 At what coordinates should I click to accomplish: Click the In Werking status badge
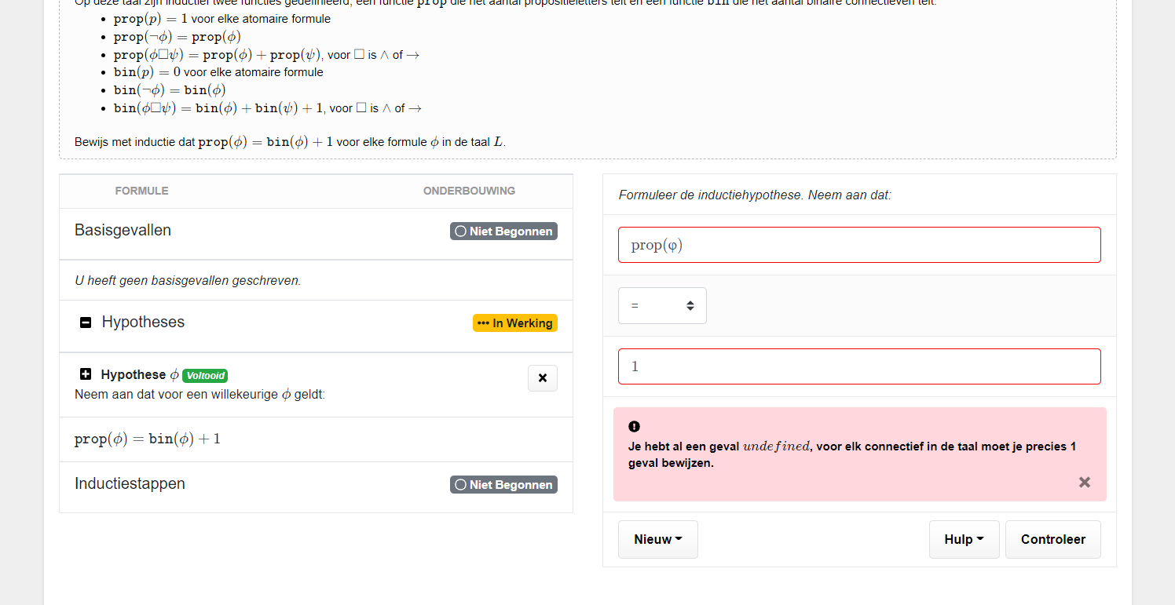coord(515,323)
